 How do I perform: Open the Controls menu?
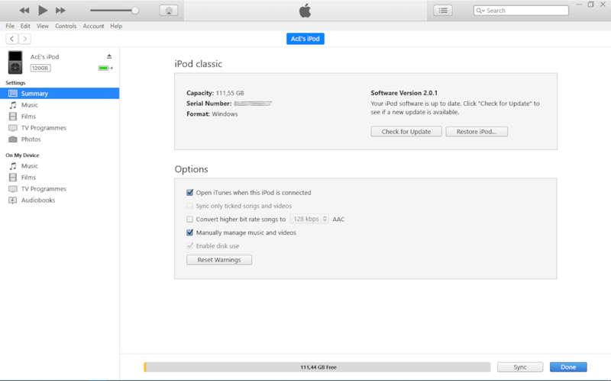click(x=66, y=26)
